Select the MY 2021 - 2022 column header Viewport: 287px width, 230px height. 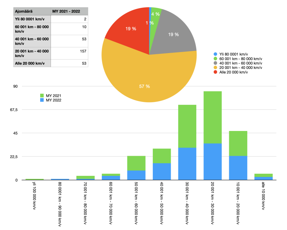69,11
